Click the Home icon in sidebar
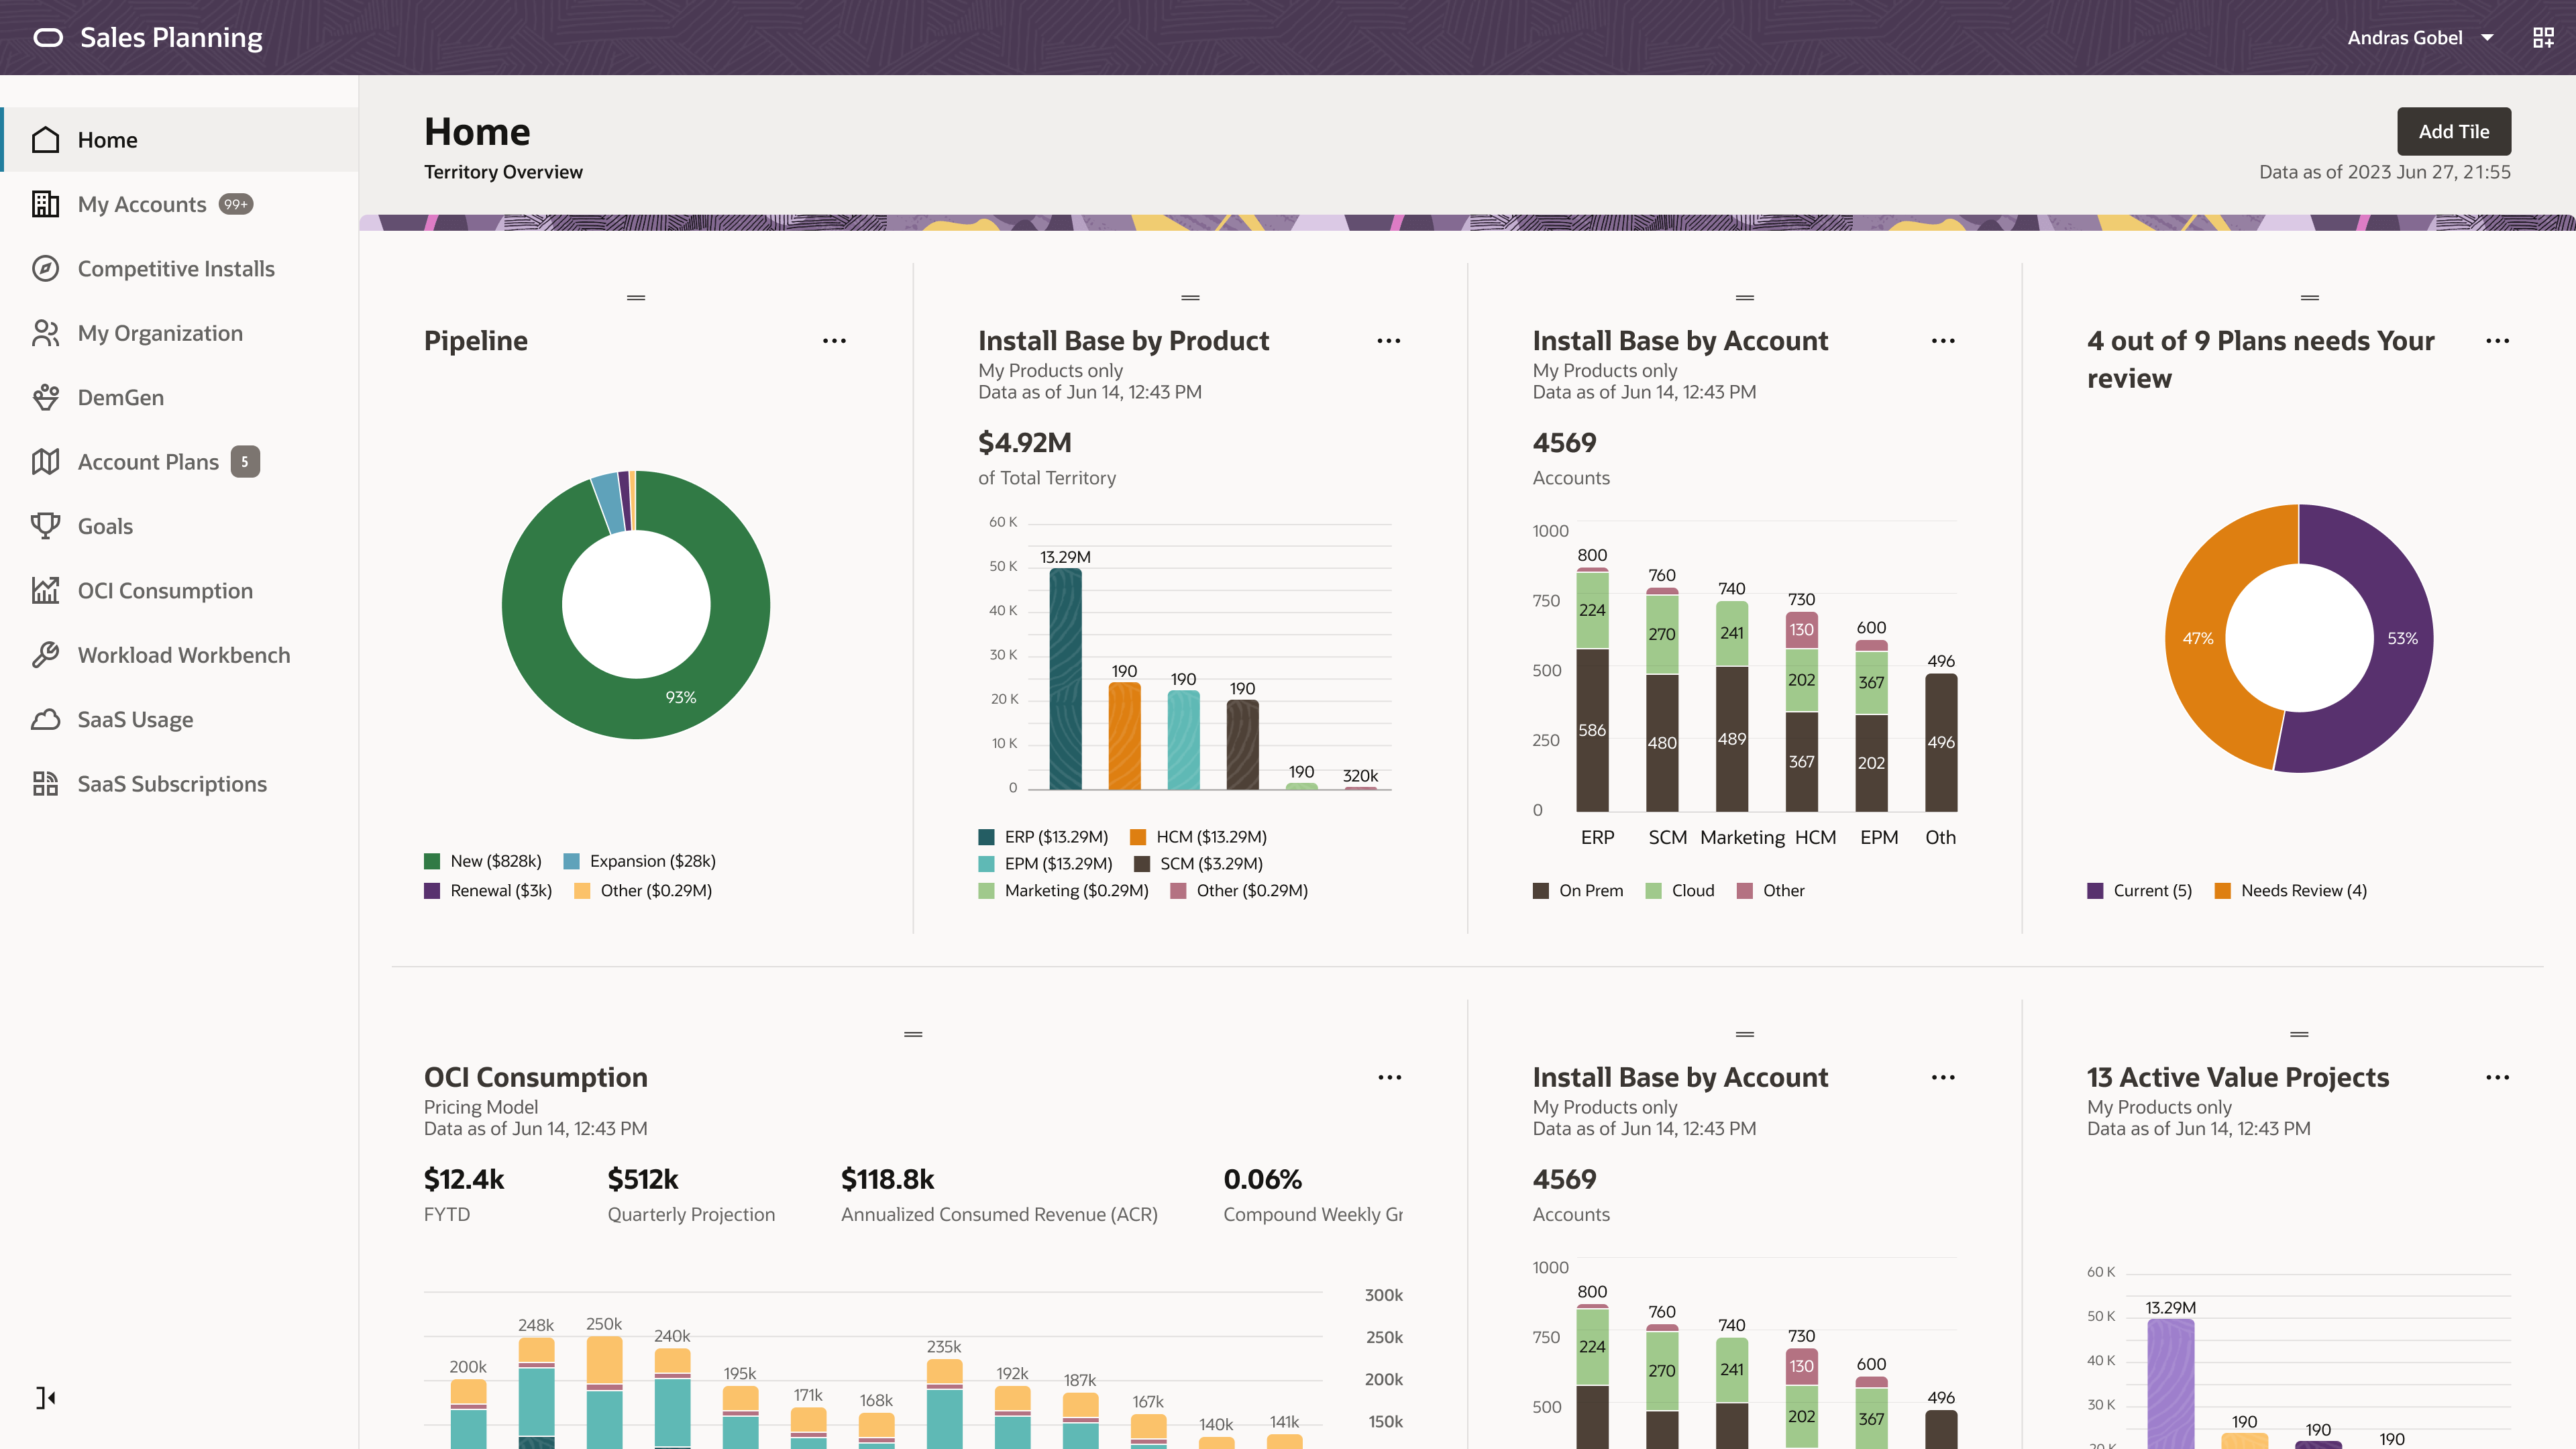 tap(45, 140)
